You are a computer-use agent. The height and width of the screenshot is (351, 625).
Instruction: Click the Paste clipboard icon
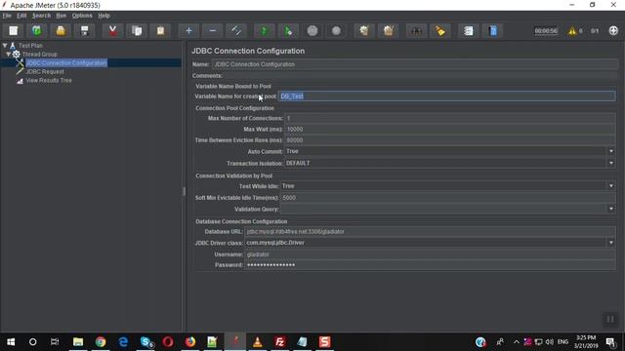click(160, 30)
